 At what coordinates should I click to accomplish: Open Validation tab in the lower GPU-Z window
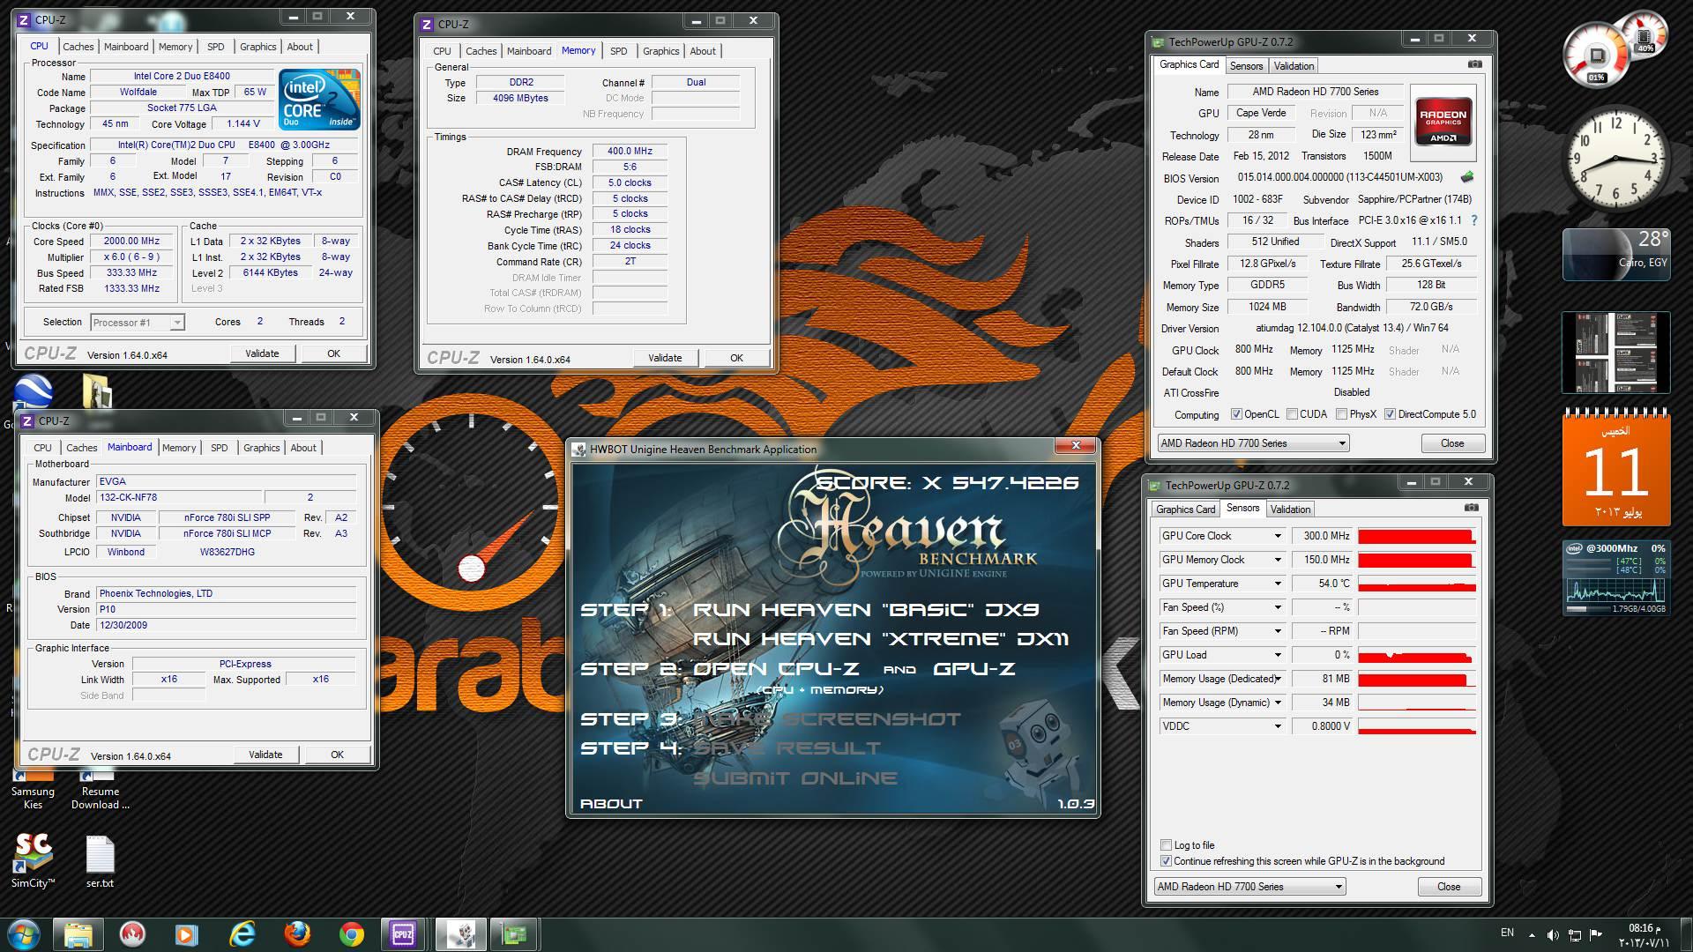(x=1290, y=509)
